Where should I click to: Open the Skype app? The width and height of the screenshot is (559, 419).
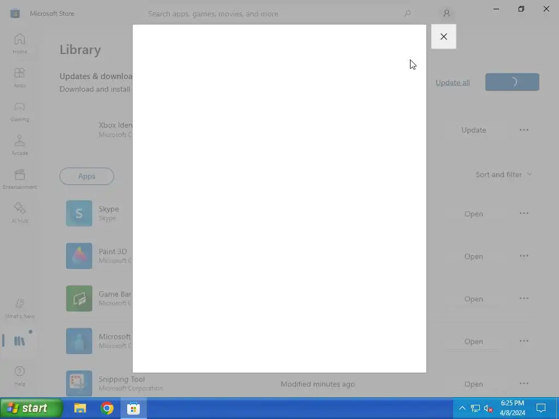[473, 214]
